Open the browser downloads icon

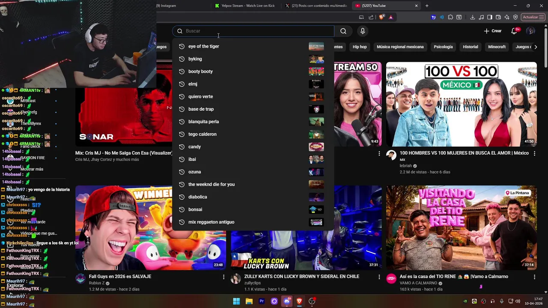coord(472,17)
